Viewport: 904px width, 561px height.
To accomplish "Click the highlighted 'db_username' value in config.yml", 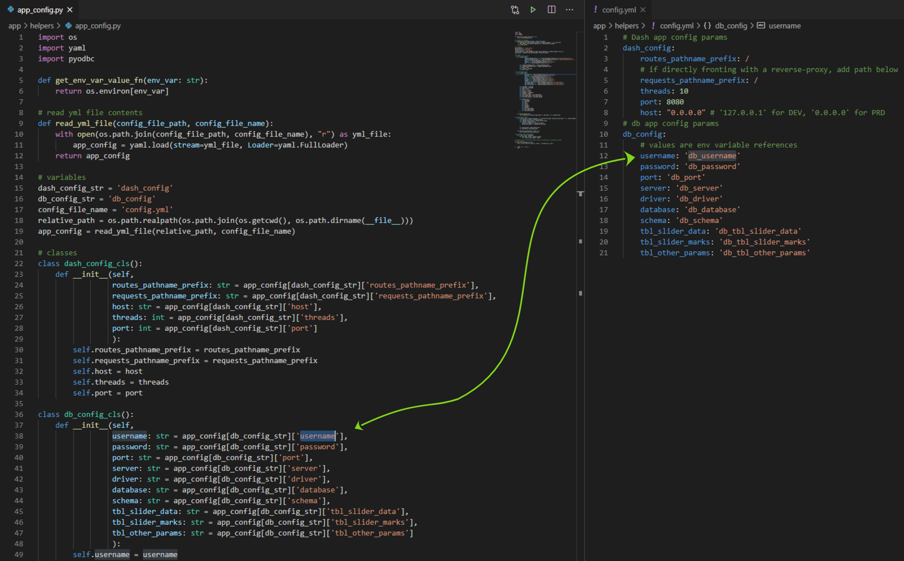I will (712, 156).
